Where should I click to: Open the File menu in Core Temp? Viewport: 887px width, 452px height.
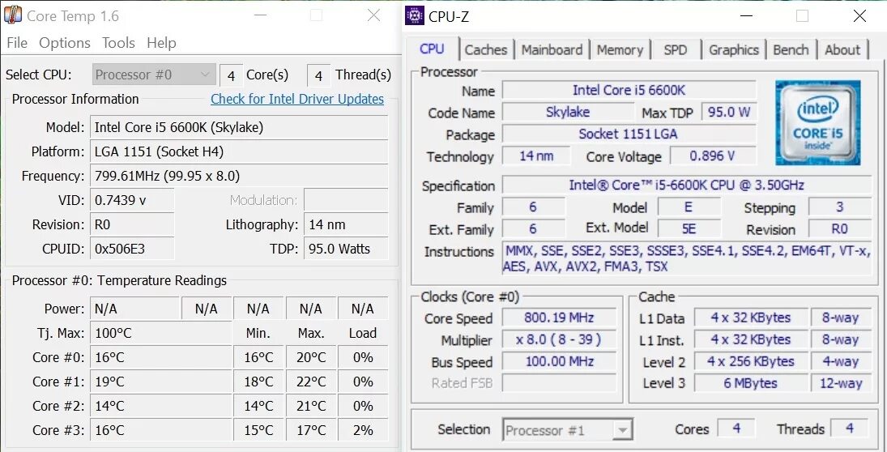(x=17, y=43)
